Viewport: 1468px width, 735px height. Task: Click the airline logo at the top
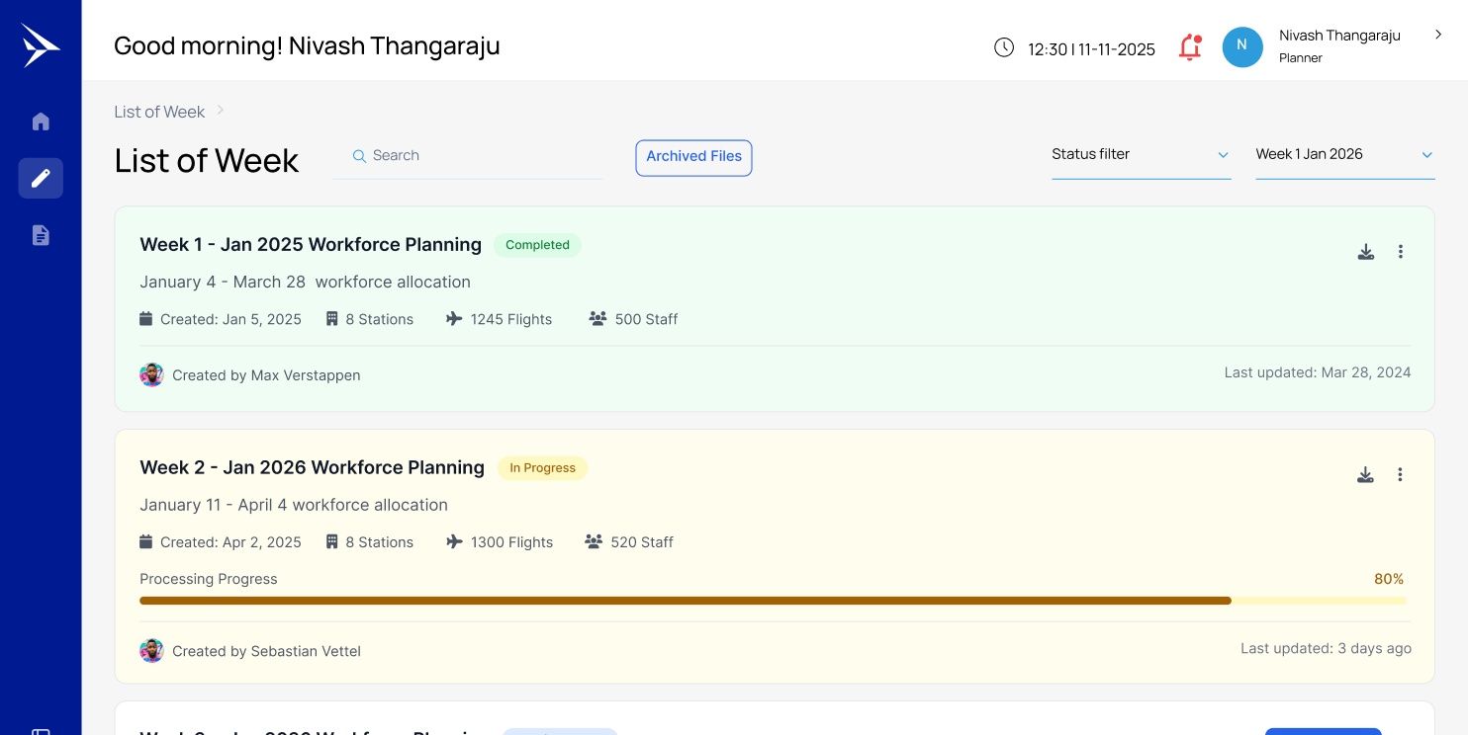point(41,44)
